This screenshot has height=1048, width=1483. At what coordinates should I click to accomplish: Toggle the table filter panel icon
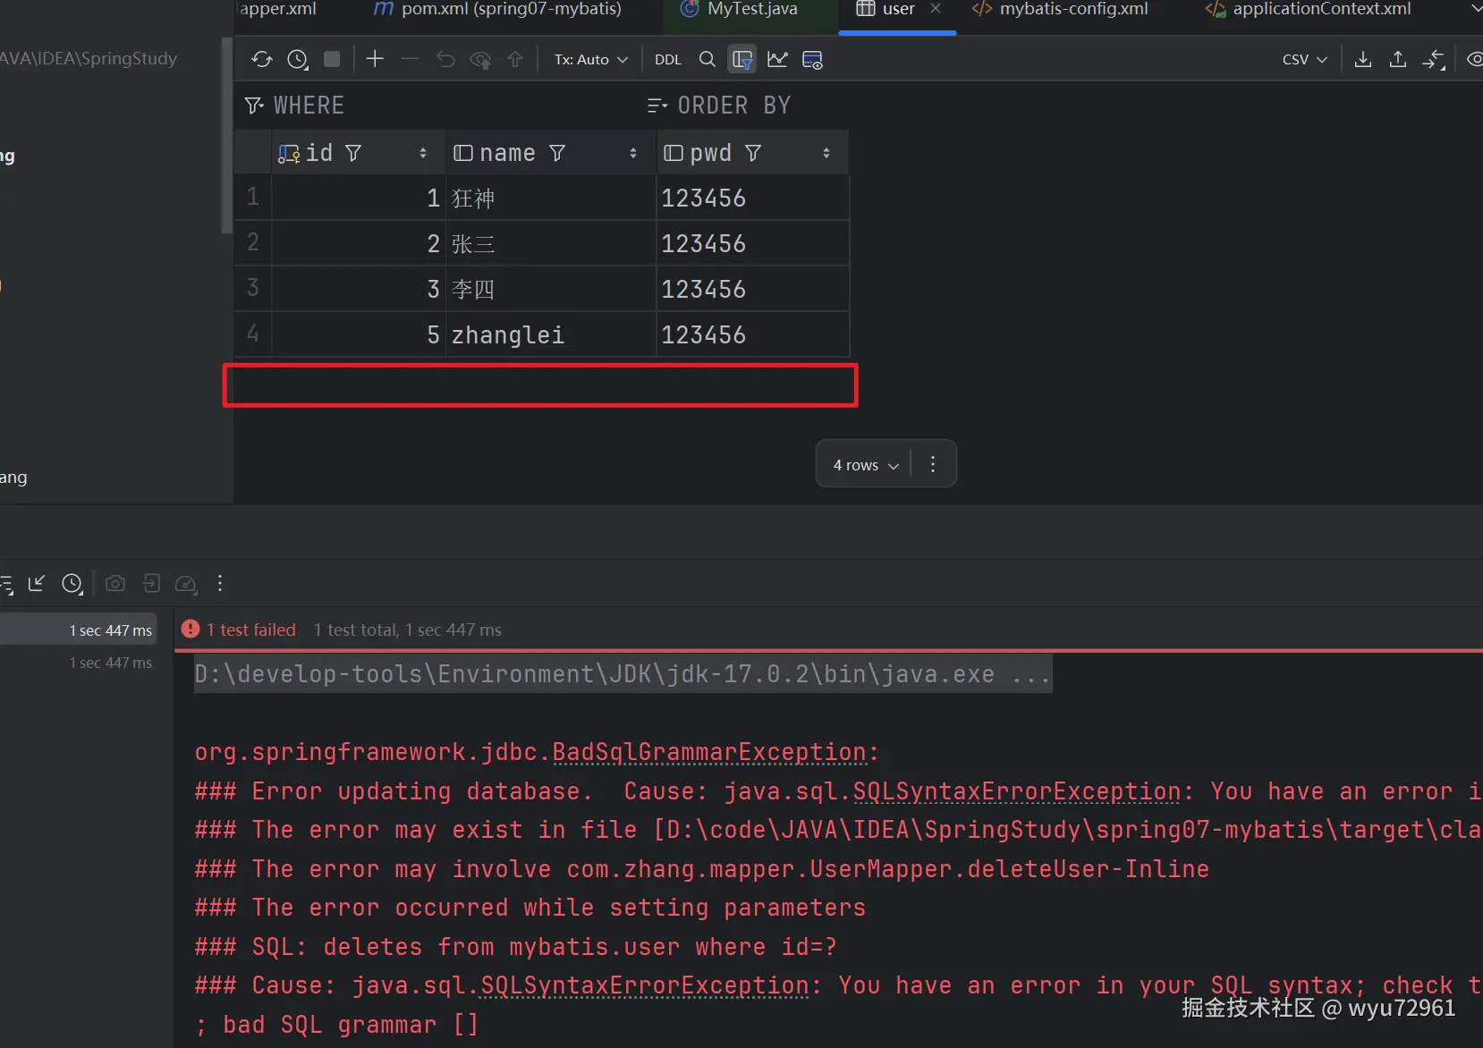point(741,59)
